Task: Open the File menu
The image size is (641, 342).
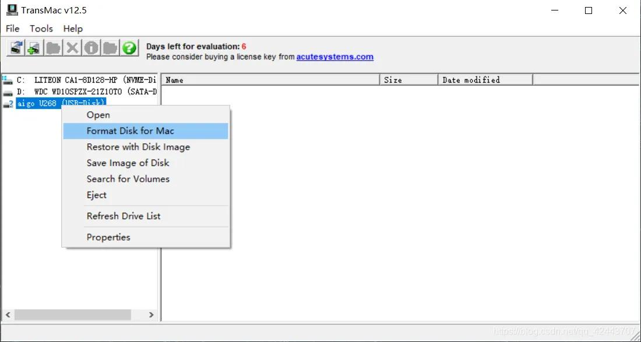Action: click(x=12, y=29)
